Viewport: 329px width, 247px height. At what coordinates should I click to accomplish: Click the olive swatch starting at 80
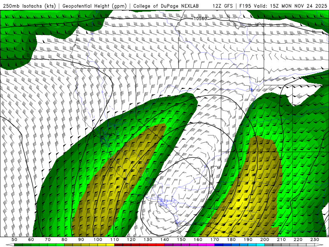click(x=68, y=245)
